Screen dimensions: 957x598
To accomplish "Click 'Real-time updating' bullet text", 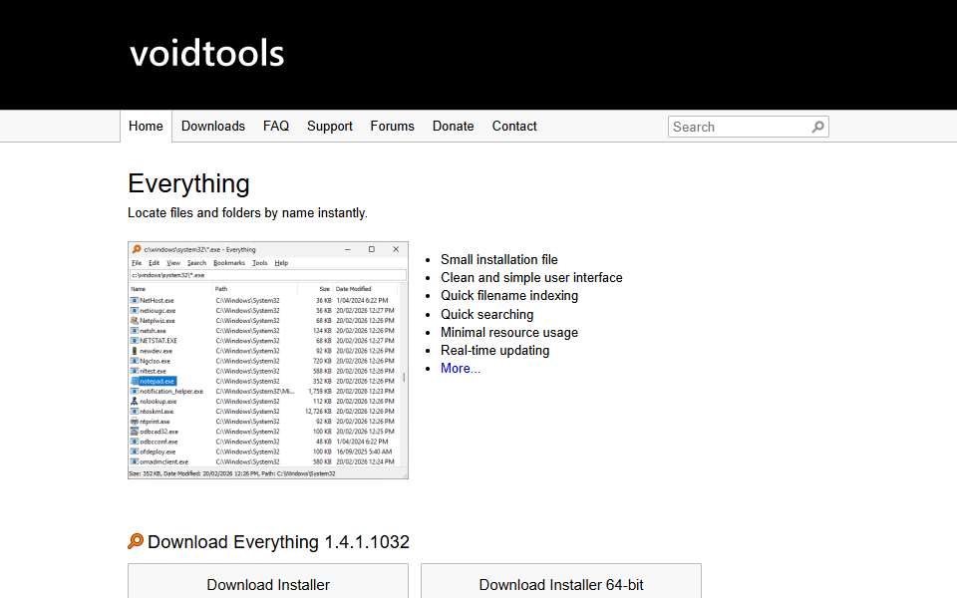I will pos(495,351).
